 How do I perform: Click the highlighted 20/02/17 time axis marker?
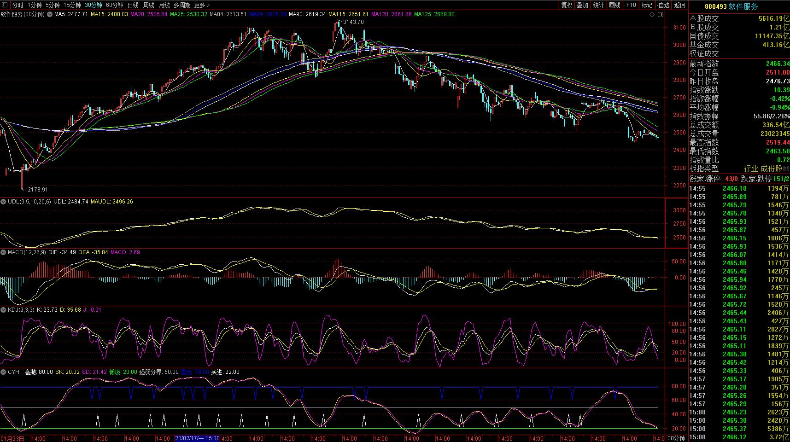pos(197,438)
